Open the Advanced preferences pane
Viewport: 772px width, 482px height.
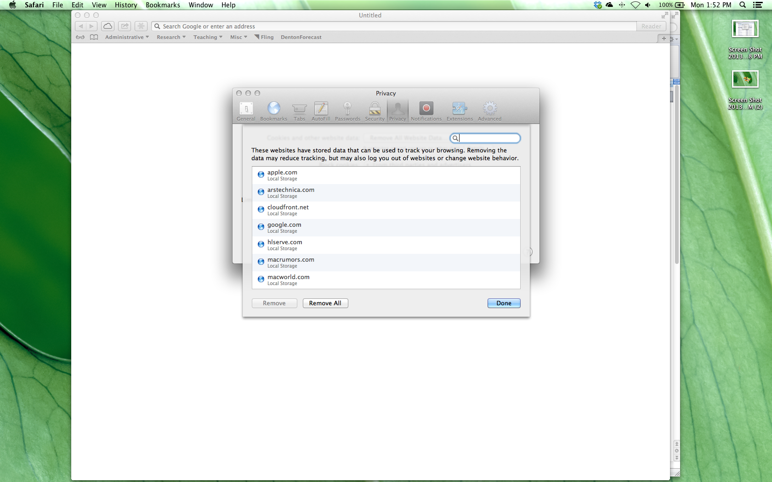click(489, 112)
